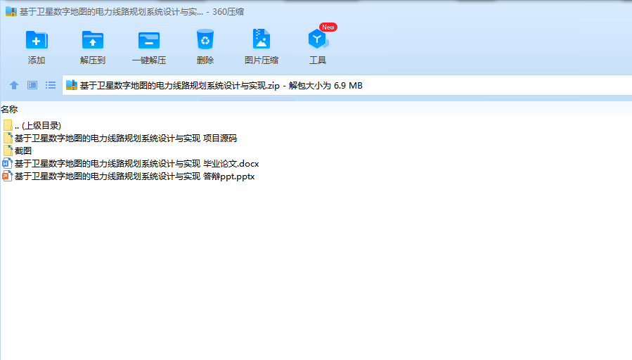Click the 解压到 (Extract to) icon

coord(92,40)
